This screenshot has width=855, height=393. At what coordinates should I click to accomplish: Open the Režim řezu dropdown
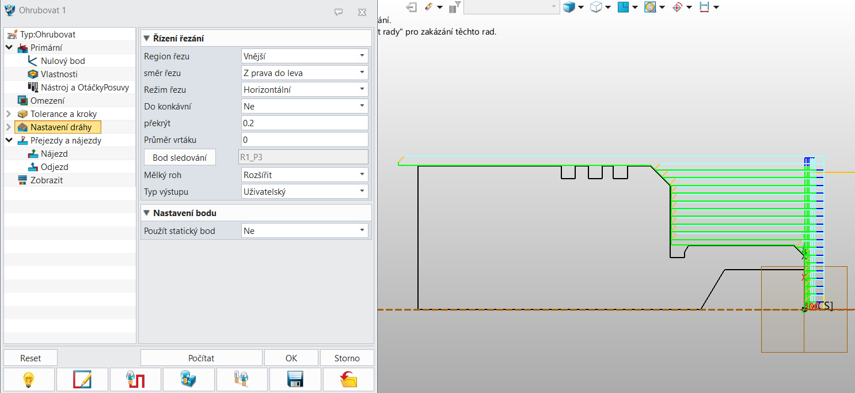305,90
